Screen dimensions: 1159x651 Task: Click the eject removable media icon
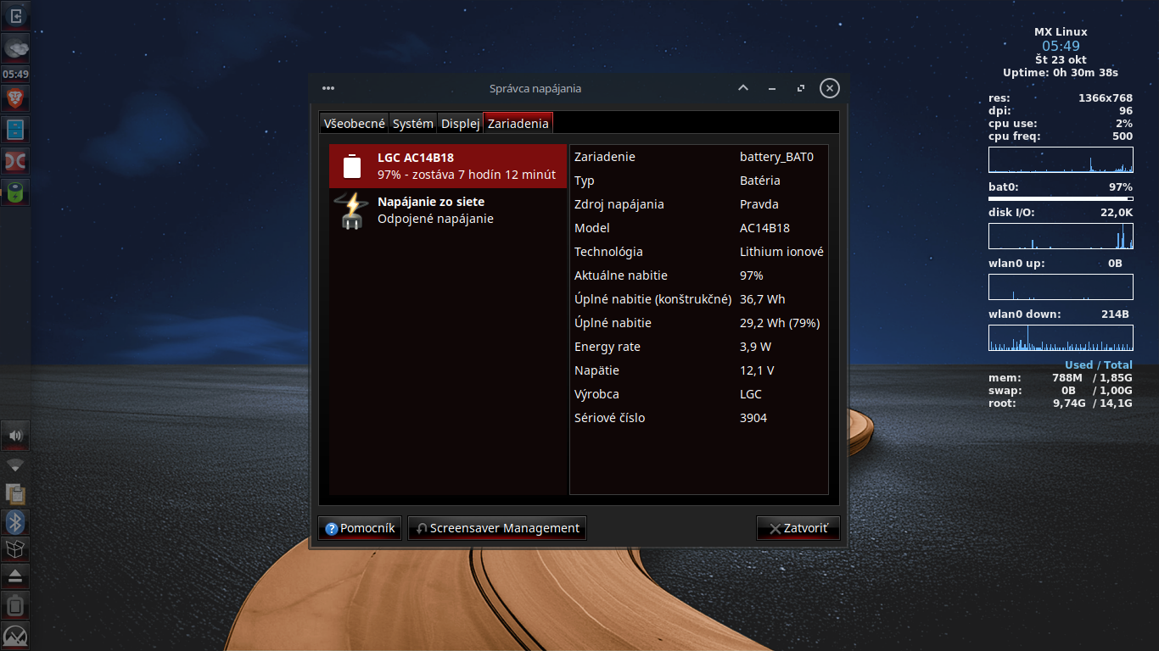(x=15, y=576)
